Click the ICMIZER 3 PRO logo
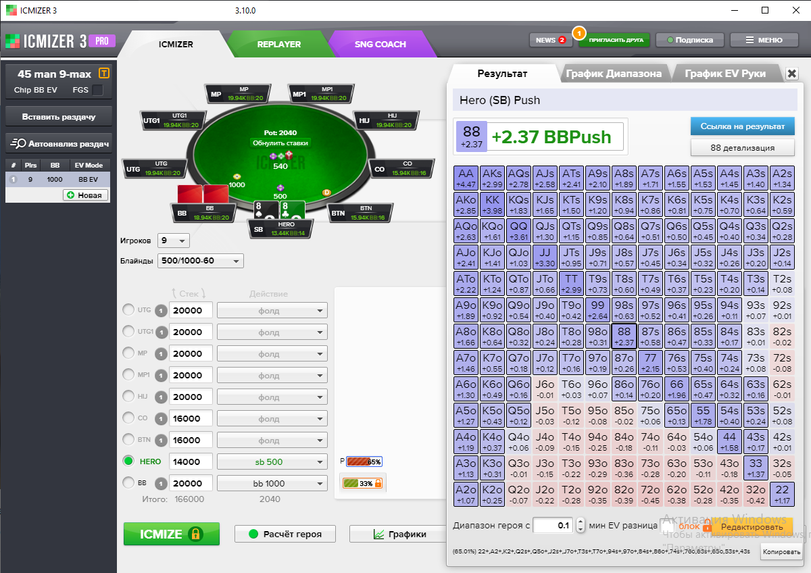The image size is (811, 573). click(59, 41)
